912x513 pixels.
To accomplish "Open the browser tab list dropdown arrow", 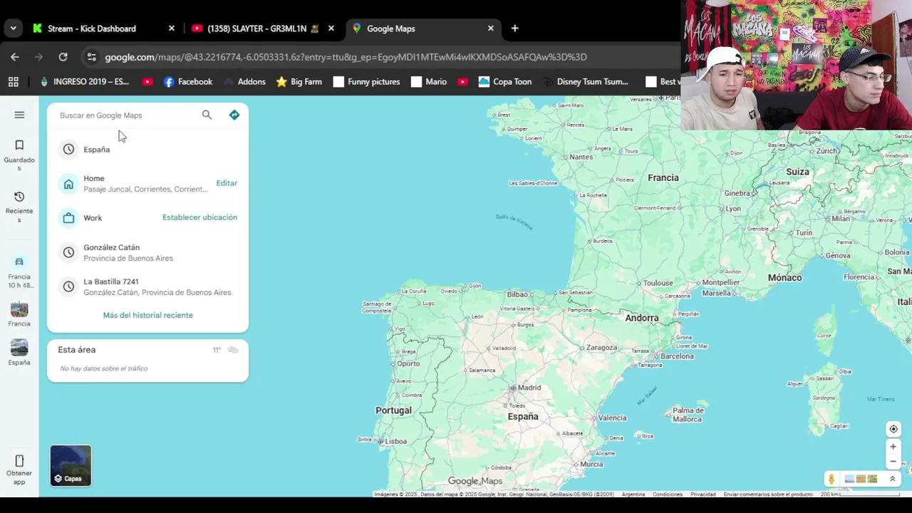I will [13, 28].
